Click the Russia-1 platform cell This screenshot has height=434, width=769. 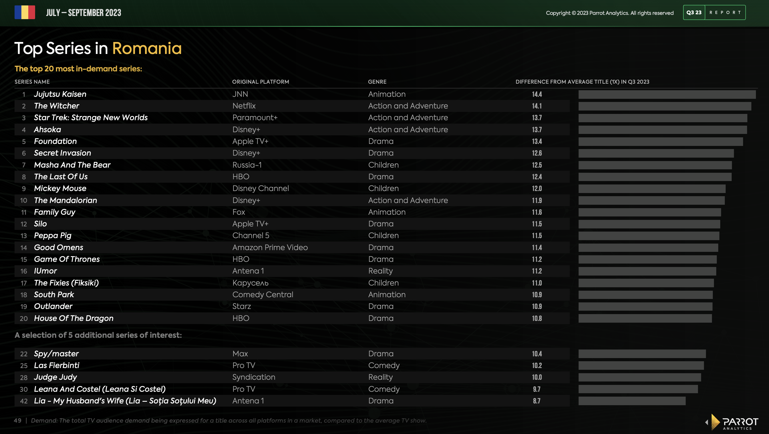coord(247,165)
